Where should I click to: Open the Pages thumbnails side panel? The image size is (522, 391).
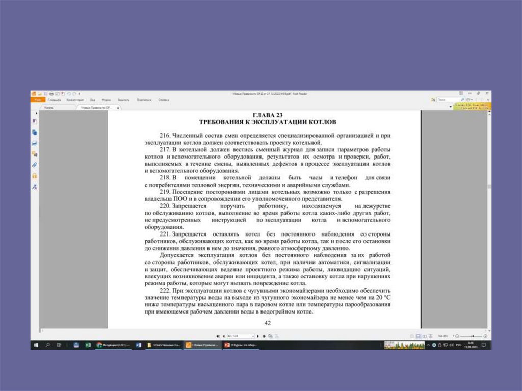click(x=35, y=132)
